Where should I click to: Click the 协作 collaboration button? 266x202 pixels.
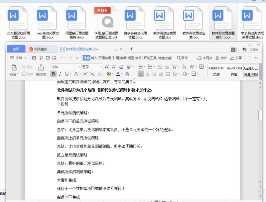(x=222, y=57)
